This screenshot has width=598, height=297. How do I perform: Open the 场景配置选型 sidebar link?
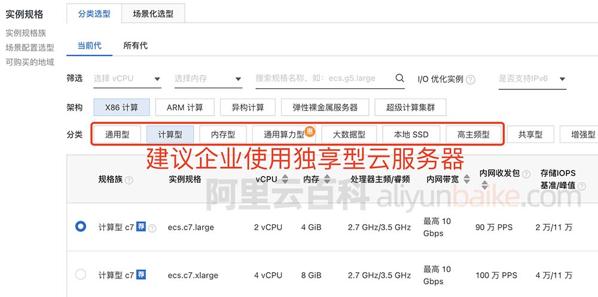pyautogui.click(x=30, y=48)
